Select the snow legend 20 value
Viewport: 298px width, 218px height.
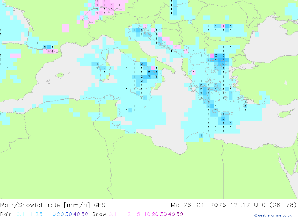pos(155,214)
